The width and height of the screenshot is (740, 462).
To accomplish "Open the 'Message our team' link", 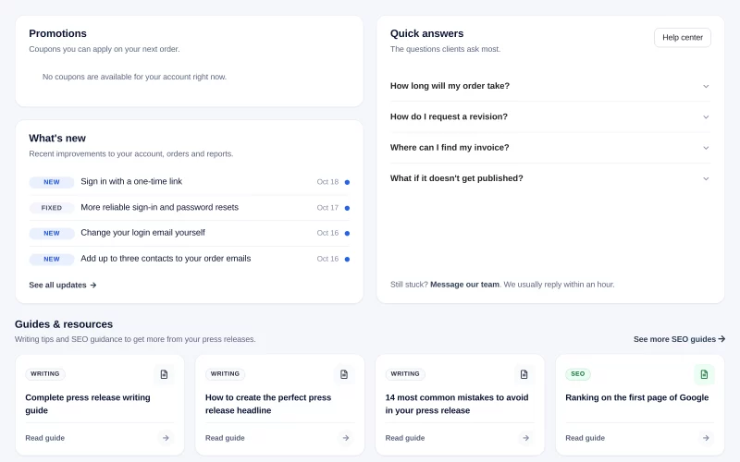I will pyautogui.click(x=464, y=285).
